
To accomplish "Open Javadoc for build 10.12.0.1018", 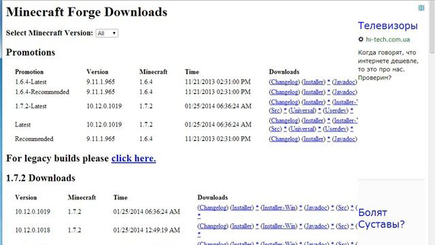I will point(316,226).
